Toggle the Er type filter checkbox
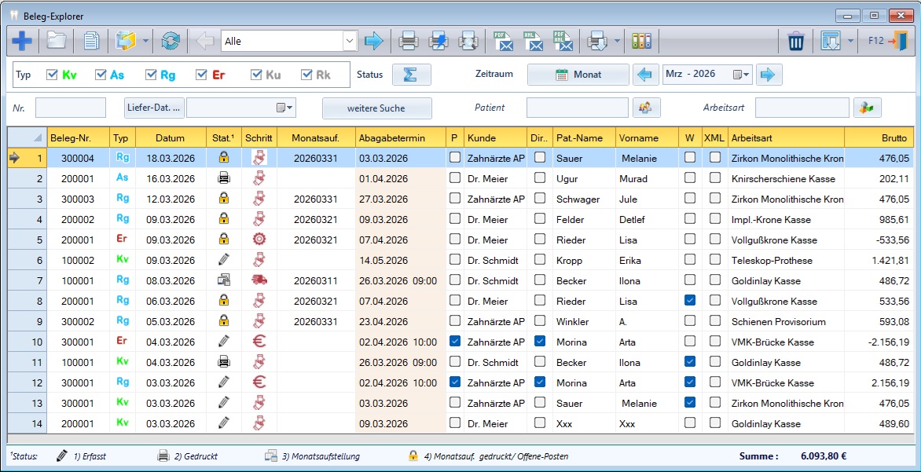The height and width of the screenshot is (472, 921). [202, 75]
